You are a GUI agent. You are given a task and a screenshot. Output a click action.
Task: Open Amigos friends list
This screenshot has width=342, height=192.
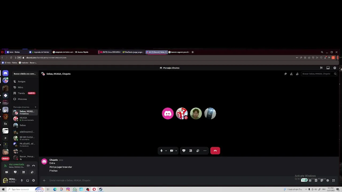coord(25,81)
